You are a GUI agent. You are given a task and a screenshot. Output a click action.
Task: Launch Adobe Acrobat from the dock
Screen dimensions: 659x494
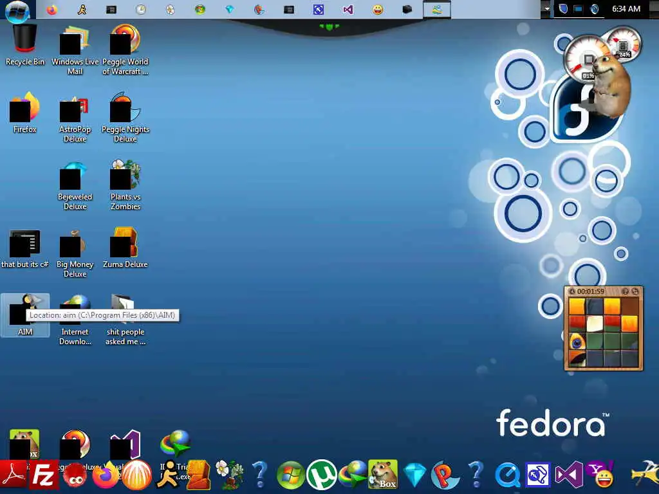point(14,476)
